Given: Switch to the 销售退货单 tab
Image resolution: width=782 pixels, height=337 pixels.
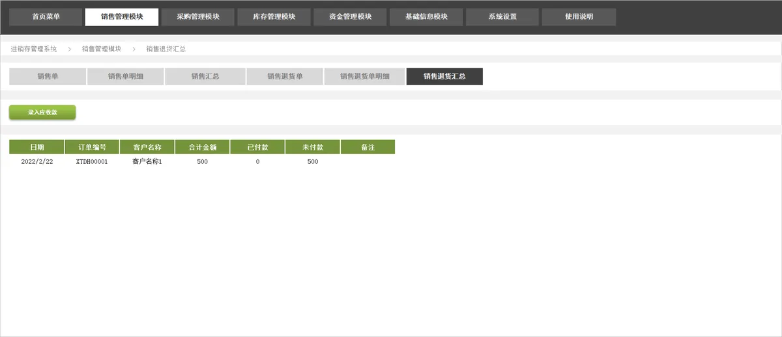Looking at the screenshot, I should click(x=285, y=77).
